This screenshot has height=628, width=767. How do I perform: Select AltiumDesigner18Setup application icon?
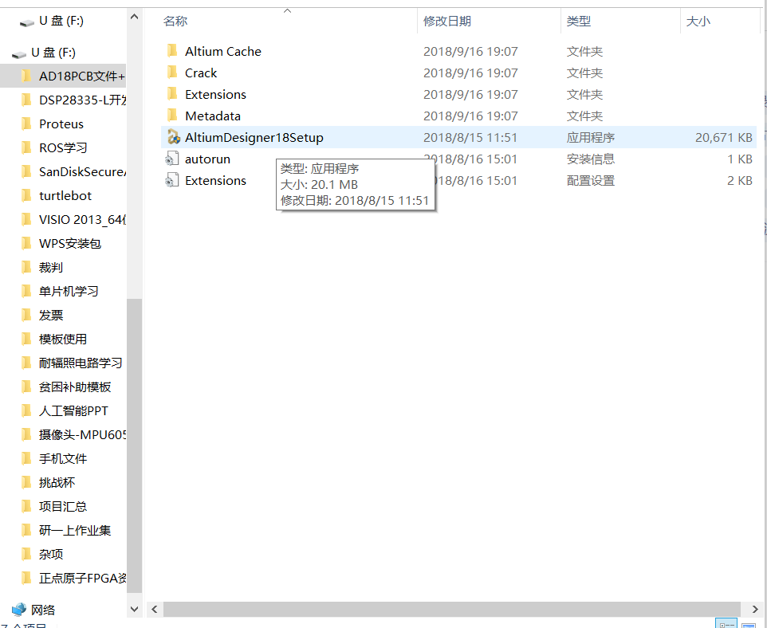coord(173,137)
